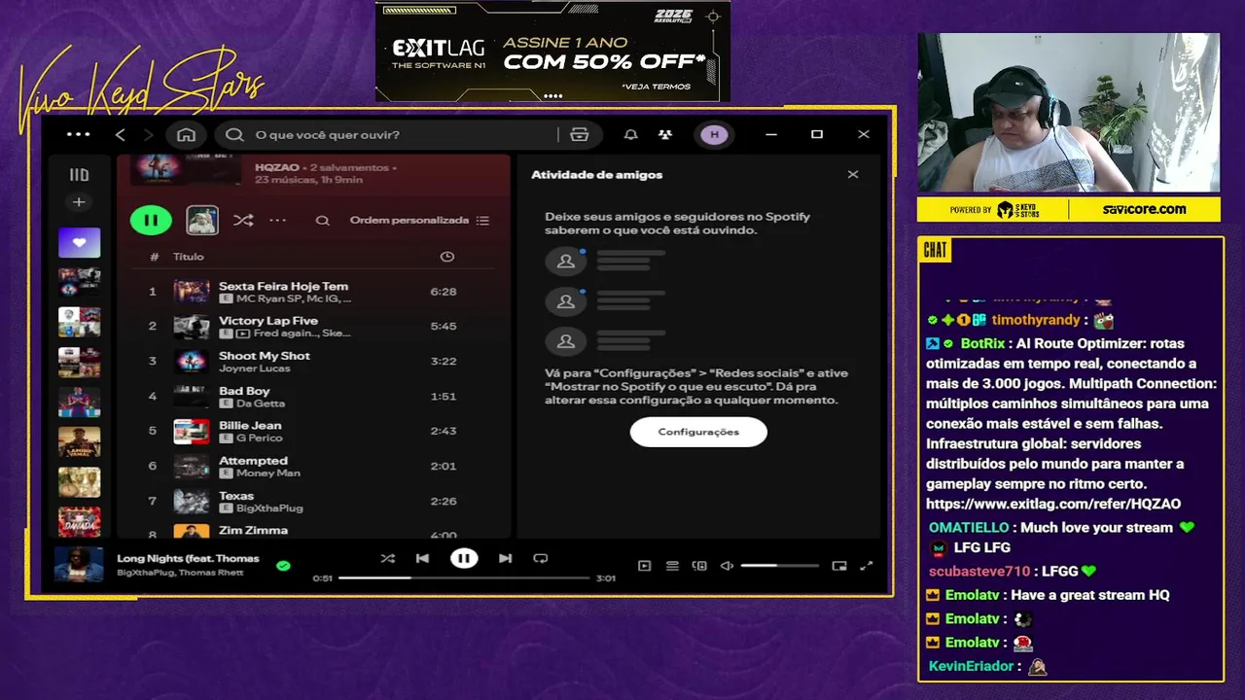Open the mini player icon
1245x700 pixels.
click(839, 566)
